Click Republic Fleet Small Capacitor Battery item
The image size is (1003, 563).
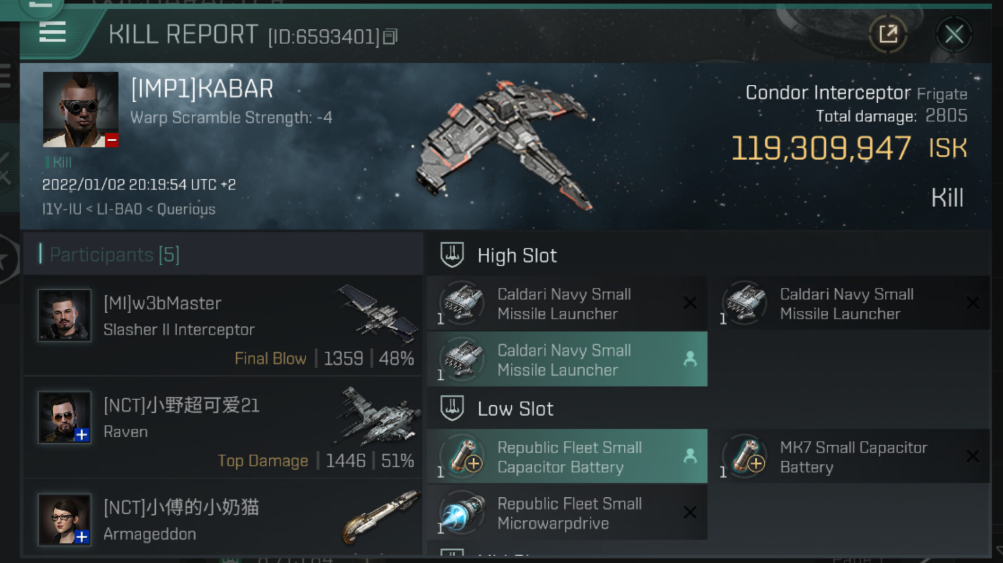[567, 457]
